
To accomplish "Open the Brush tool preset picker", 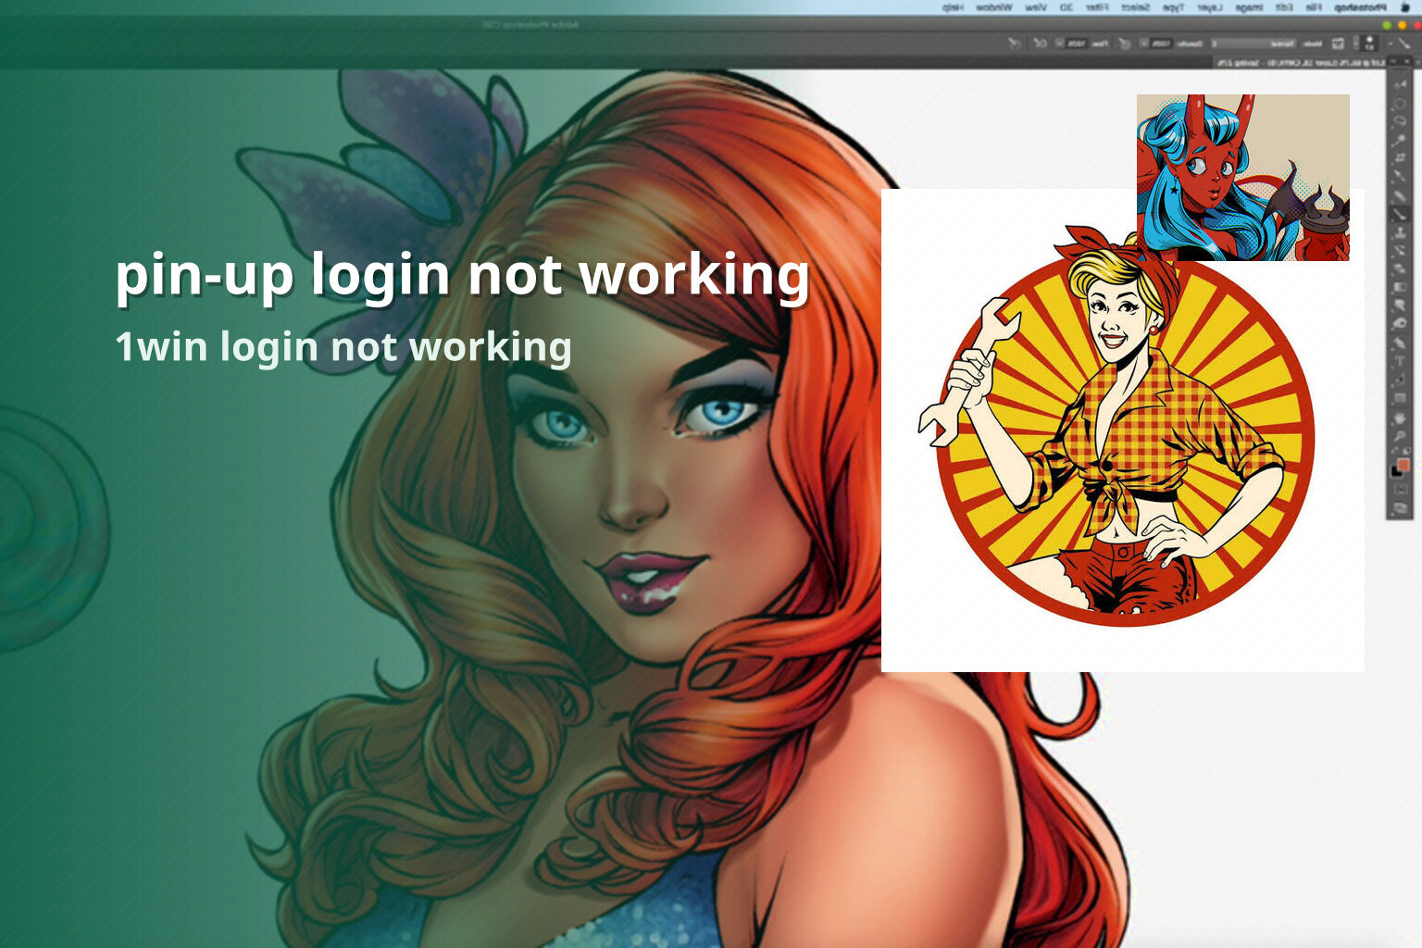I will [x=1400, y=43].
